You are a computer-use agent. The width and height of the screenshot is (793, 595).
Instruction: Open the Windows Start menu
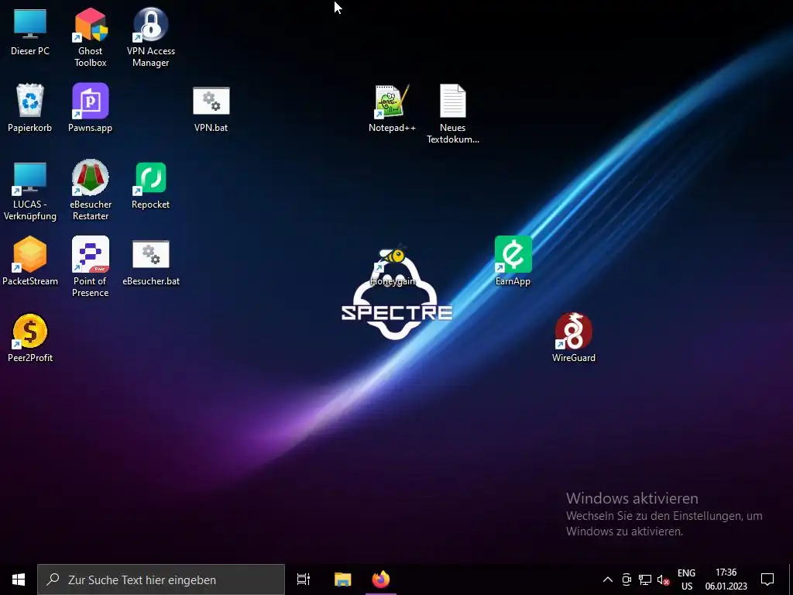(x=19, y=580)
